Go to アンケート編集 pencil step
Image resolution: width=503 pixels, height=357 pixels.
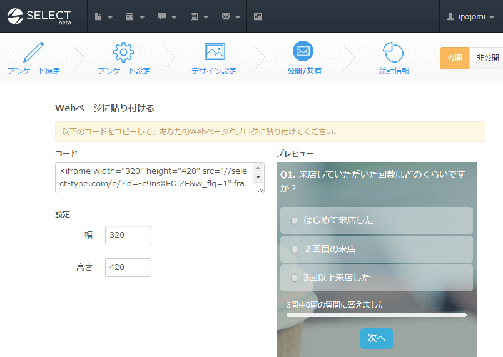coord(34,58)
